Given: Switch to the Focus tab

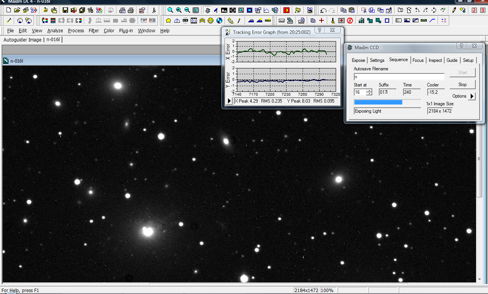Looking at the screenshot, I should [x=418, y=60].
